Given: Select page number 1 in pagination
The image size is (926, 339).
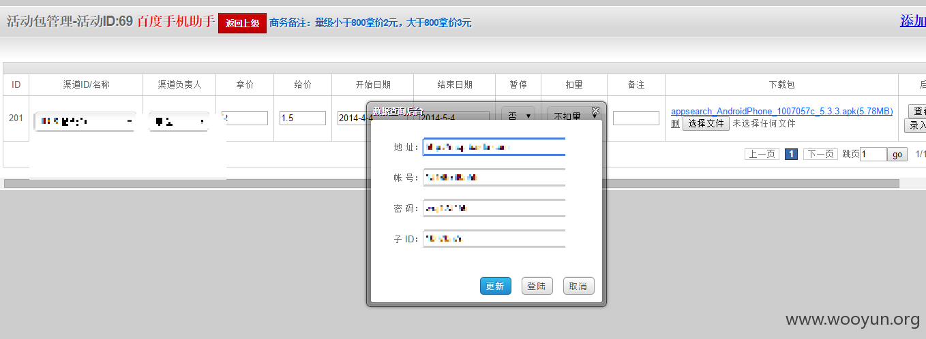Looking at the screenshot, I should [x=791, y=155].
